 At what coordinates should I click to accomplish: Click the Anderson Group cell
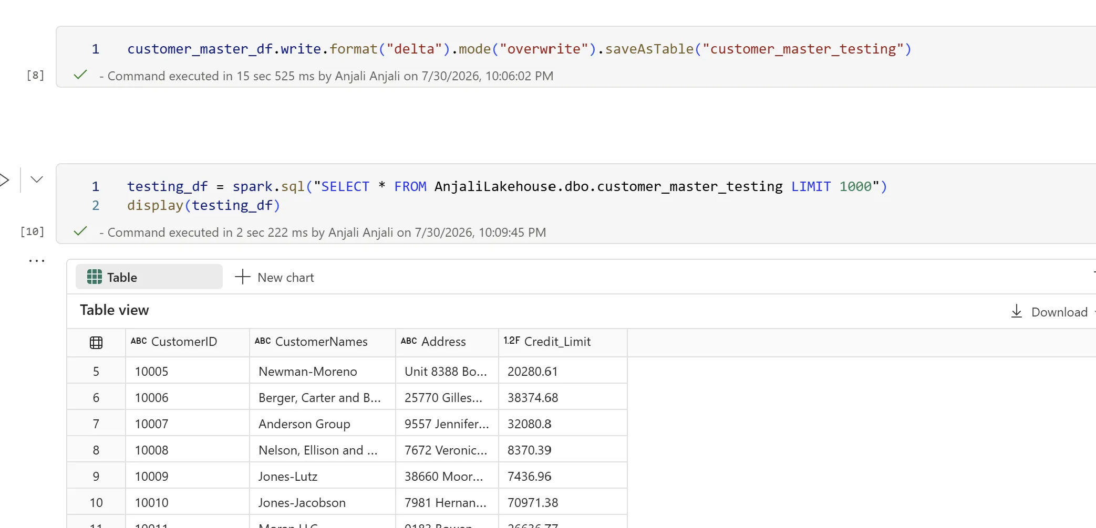(322, 424)
